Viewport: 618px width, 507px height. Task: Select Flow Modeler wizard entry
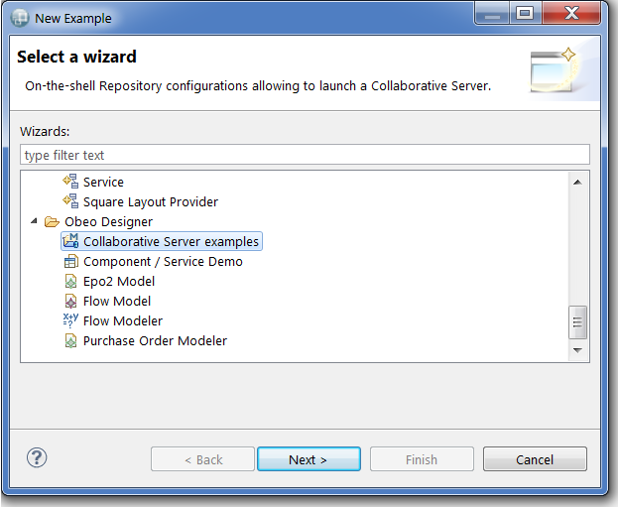(x=123, y=320)
